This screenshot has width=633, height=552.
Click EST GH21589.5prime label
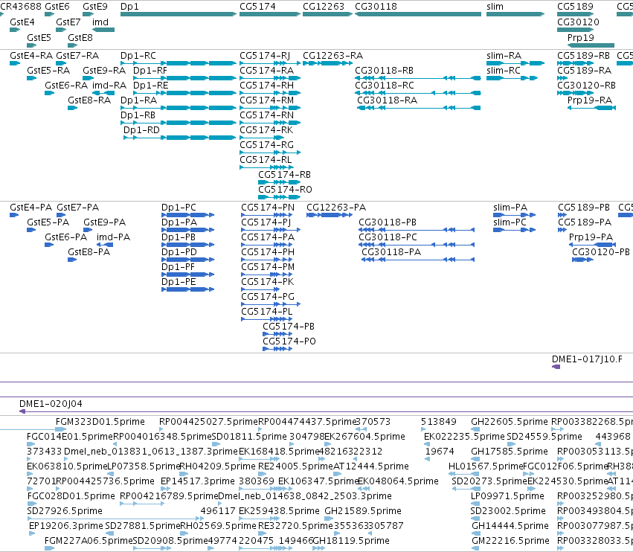[x=363, y=511]
